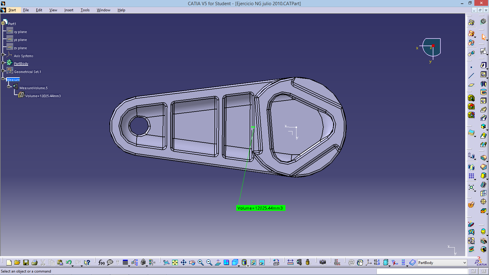Collapse the Measure tree node

(3, 79)
